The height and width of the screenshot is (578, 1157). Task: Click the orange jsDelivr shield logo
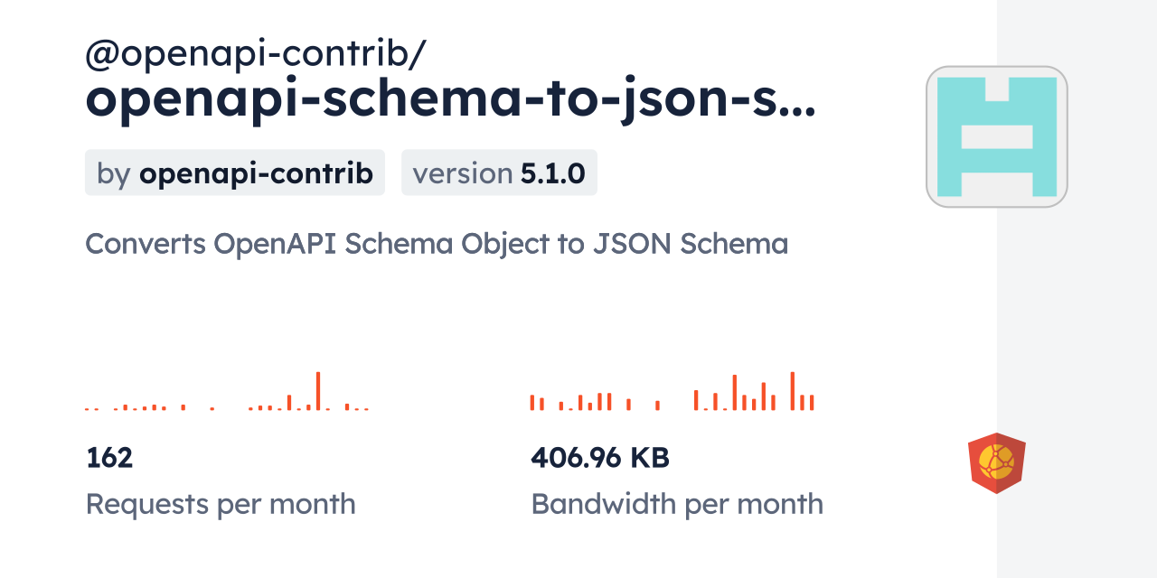pyautogui.click(x=996, y=462)
